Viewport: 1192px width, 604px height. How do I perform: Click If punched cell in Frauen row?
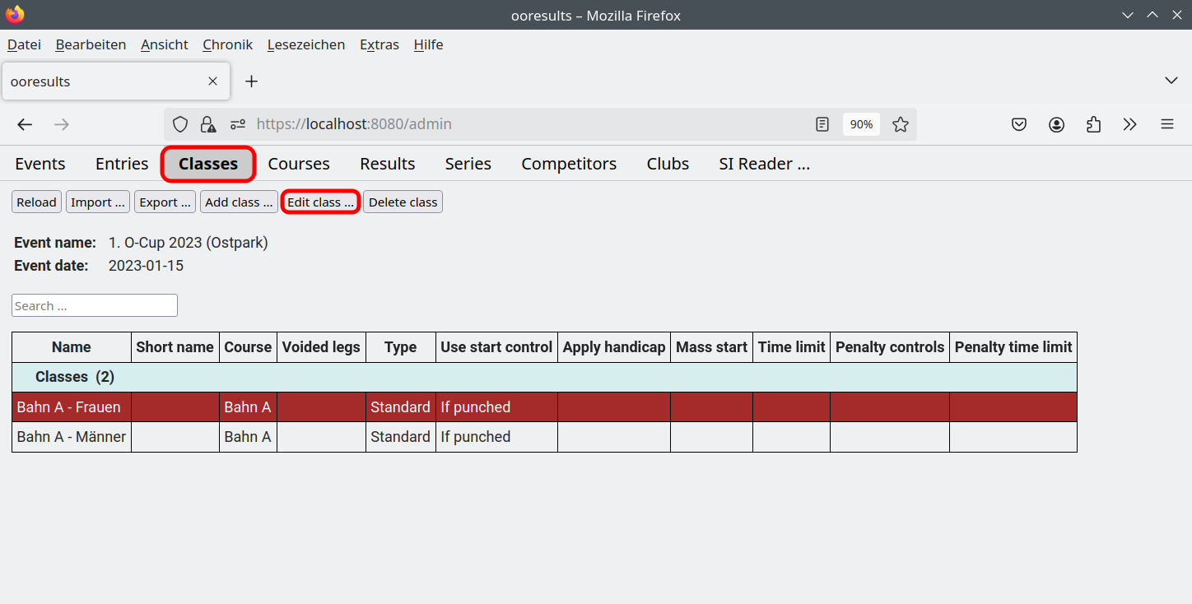click(496, 407)
